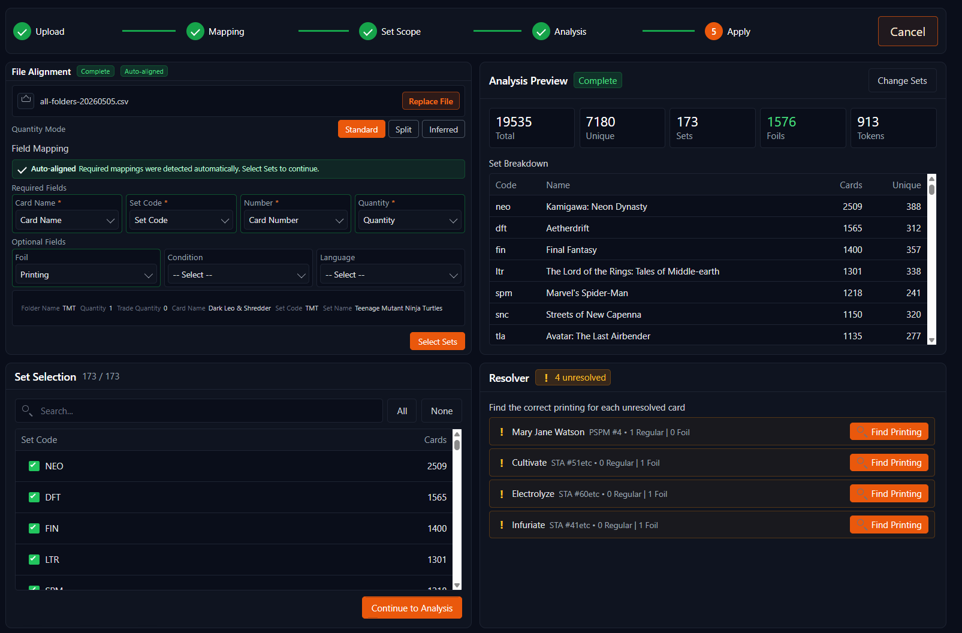Click the warning icon next to Mary Jane Watson
962x633 pixels.
pyautogui.click(x=502, y=432)
